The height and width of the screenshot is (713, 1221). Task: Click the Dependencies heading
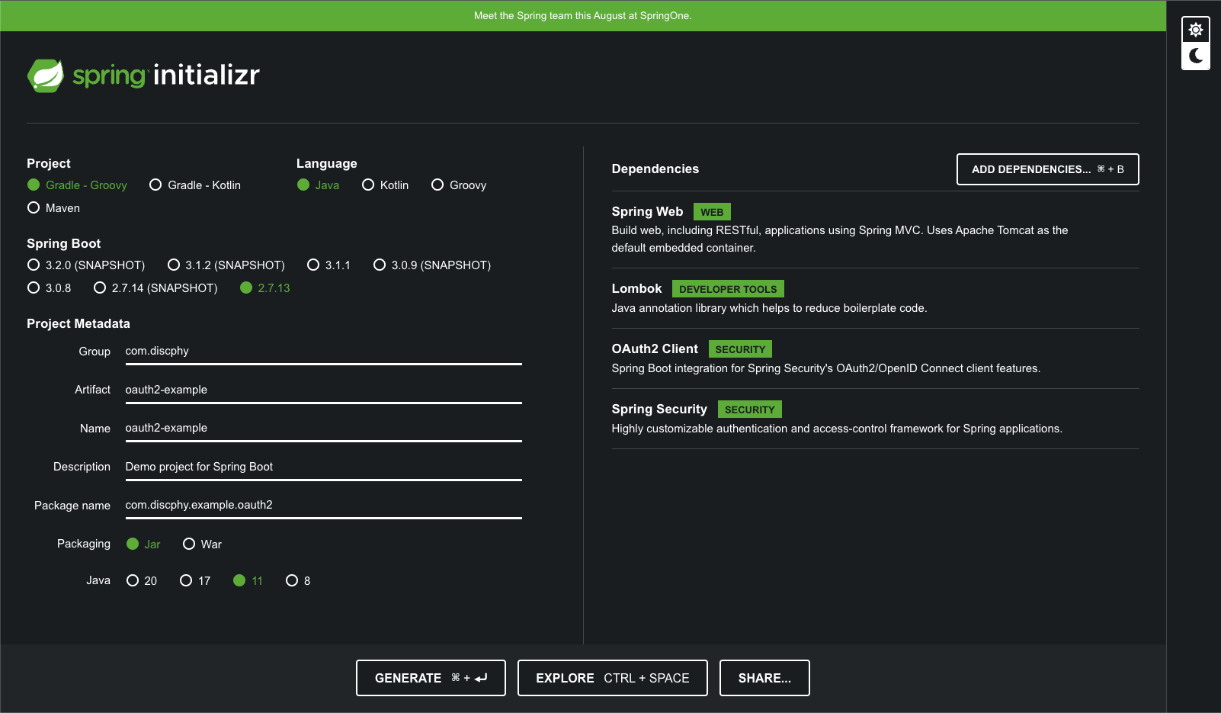coord(655,169)
